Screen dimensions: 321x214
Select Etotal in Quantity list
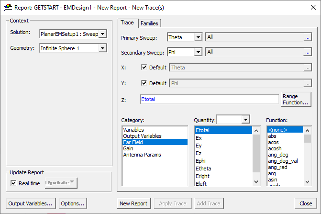click(223, 130)
